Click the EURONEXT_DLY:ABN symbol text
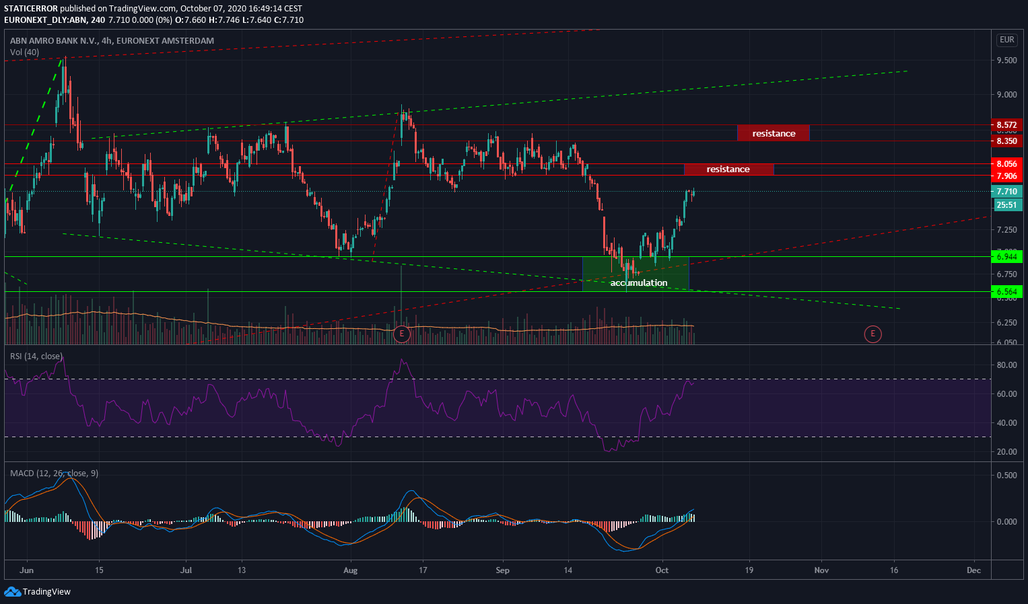 [44, 20]
